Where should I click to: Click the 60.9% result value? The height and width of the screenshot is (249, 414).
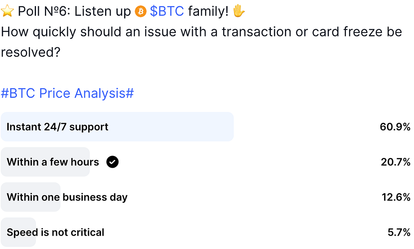(395, 127)
